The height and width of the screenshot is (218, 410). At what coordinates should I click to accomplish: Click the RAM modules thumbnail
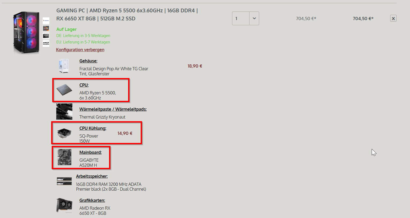pyautogui.click(x=64, y=181)
